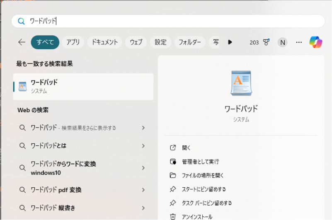Image resolution: width=332 pixels, height=220 pixels.
Task: Click the 203 rewards points count
Action: pos(254,43)
